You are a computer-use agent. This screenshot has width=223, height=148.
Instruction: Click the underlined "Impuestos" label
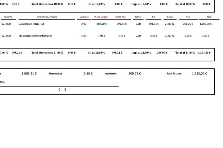pos(111,74)
